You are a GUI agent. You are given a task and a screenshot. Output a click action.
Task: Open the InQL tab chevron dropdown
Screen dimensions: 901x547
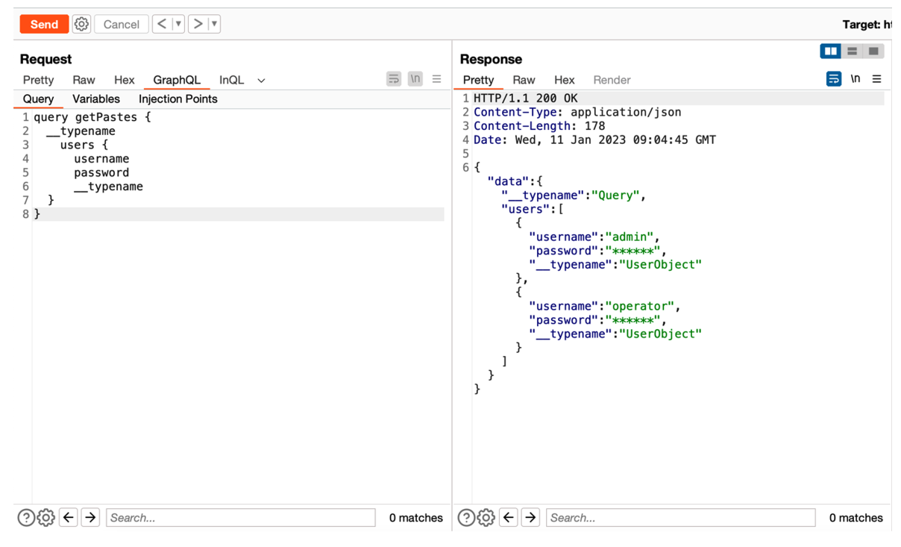click(260, 80)
